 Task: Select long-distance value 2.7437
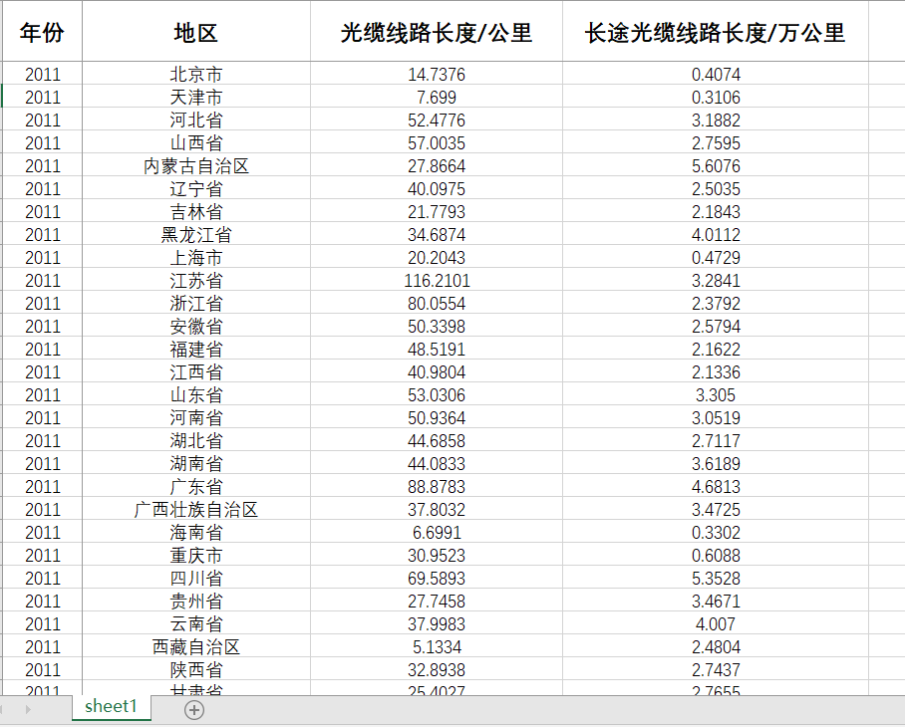pos(716,670)
